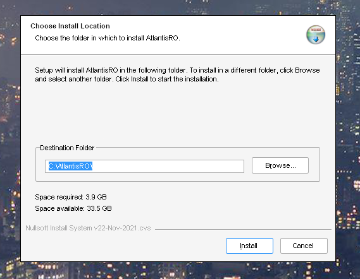Cancel the AtlantisRO setup
Screen dimensions: 360x279
(x=304, y=246)
